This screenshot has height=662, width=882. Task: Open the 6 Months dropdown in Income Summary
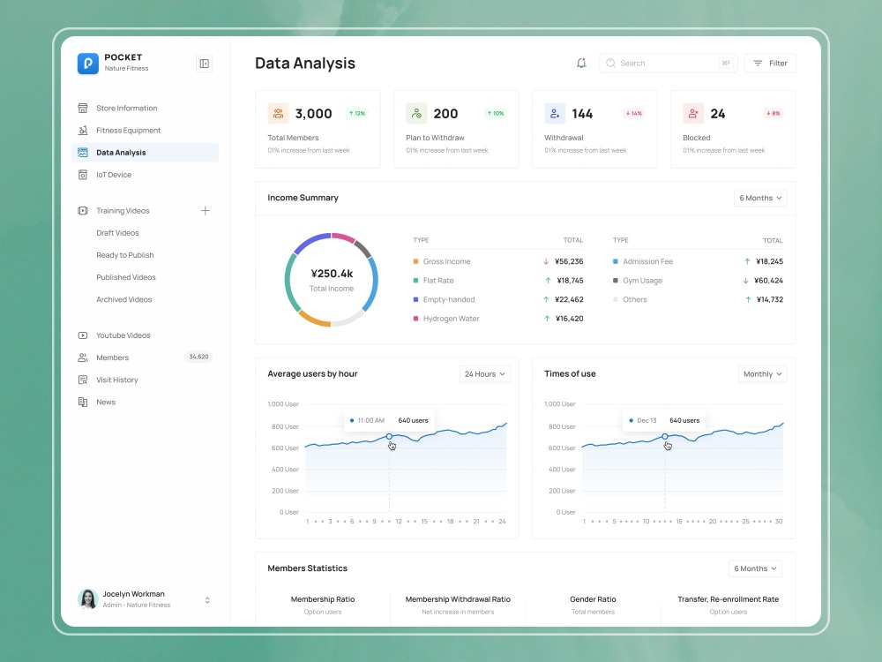point(760,198)
